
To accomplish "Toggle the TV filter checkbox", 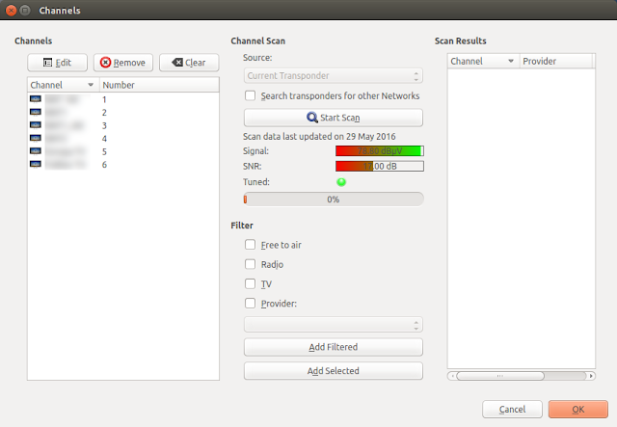I will pos(250,283).
